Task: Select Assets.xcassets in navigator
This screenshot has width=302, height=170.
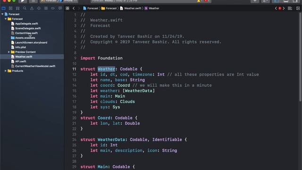Action: (25, 38)
